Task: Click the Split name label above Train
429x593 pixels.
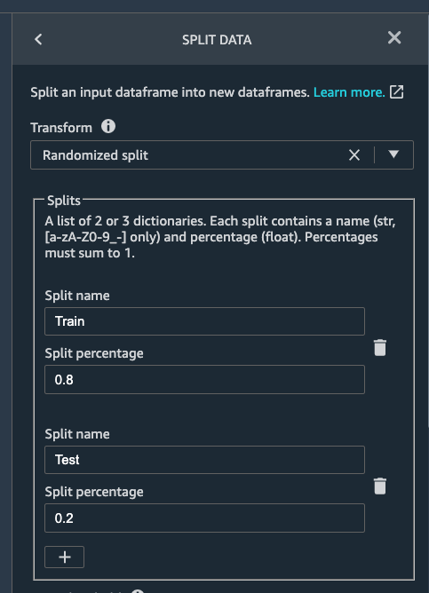Action: click(77, 296)
